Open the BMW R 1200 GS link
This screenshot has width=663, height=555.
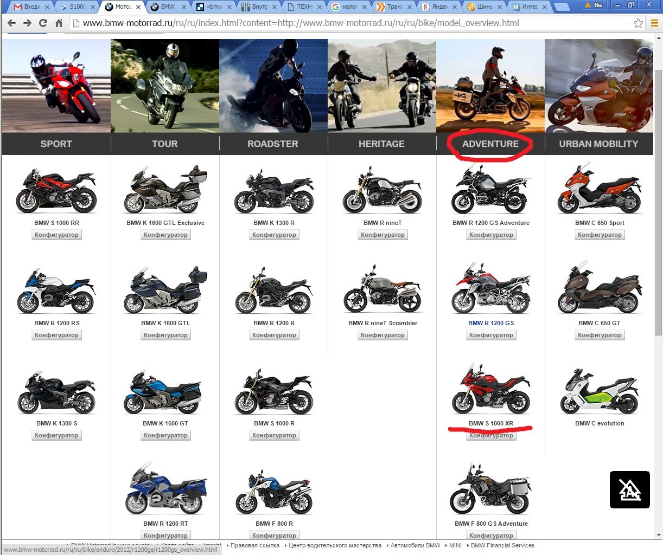(x=491, y=323)
